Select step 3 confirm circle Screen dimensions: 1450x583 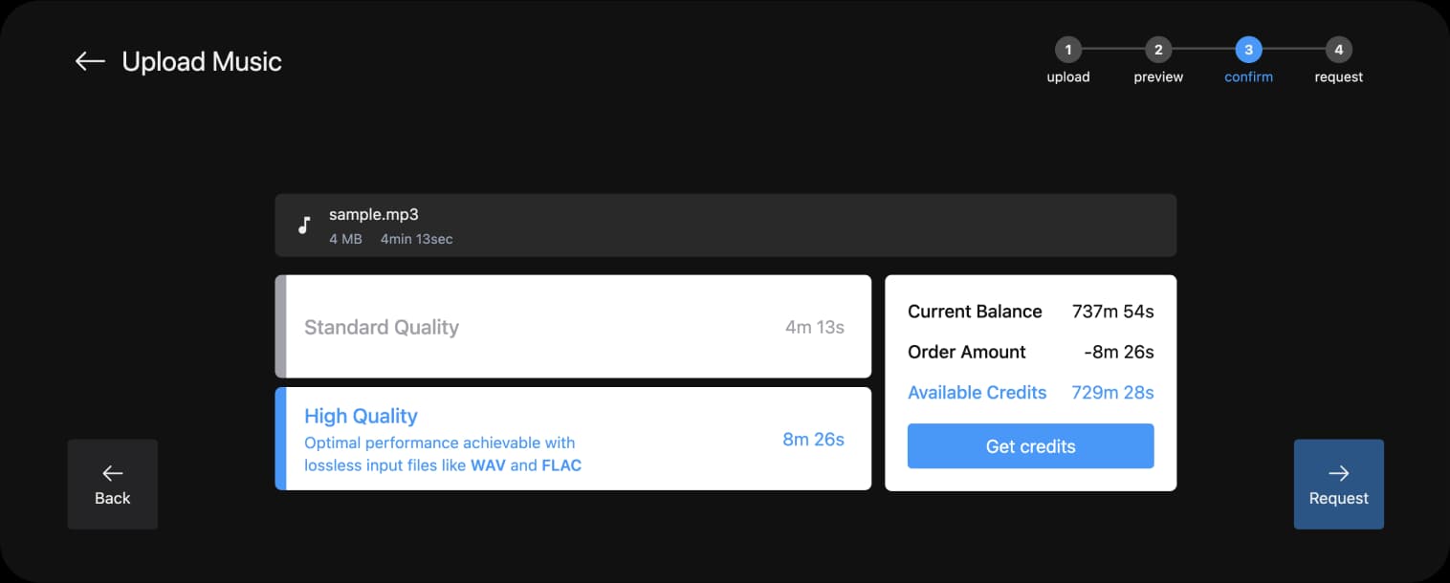[x=1248, y=50]
